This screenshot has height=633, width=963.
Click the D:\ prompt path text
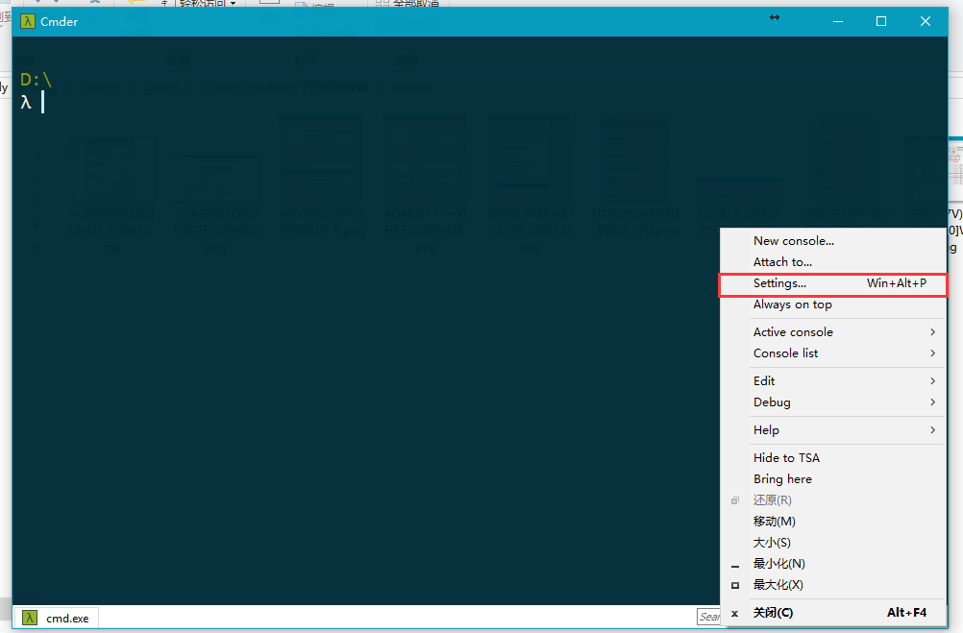36,80
